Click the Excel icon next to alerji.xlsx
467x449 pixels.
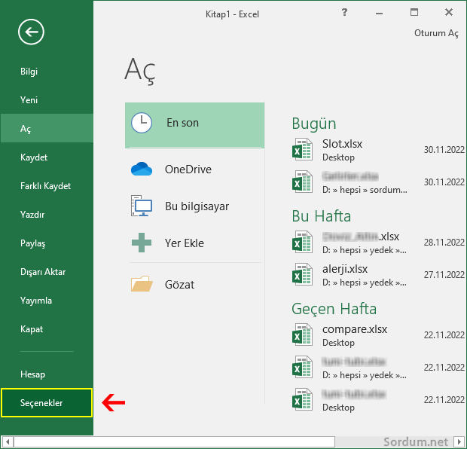click(x=302, y=274)
